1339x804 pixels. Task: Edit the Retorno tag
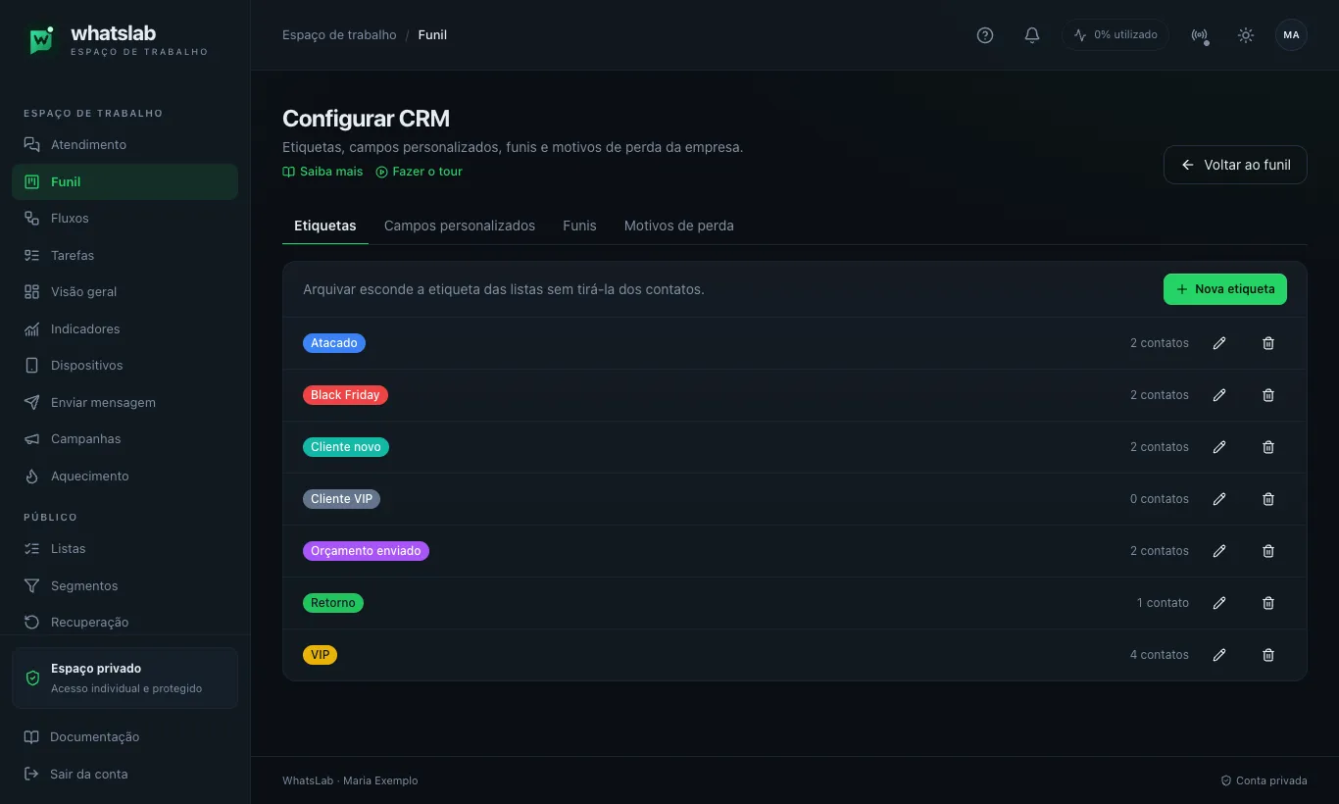click(1219, 603)
